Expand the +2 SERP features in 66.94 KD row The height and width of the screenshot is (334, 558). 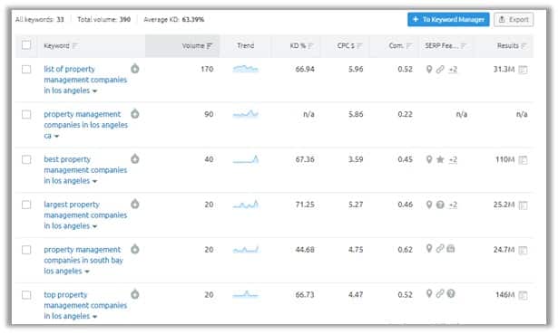click(453, 70)
